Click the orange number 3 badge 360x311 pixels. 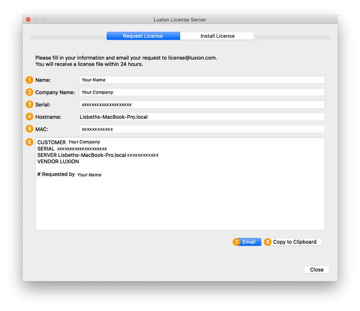click(29, 104)
